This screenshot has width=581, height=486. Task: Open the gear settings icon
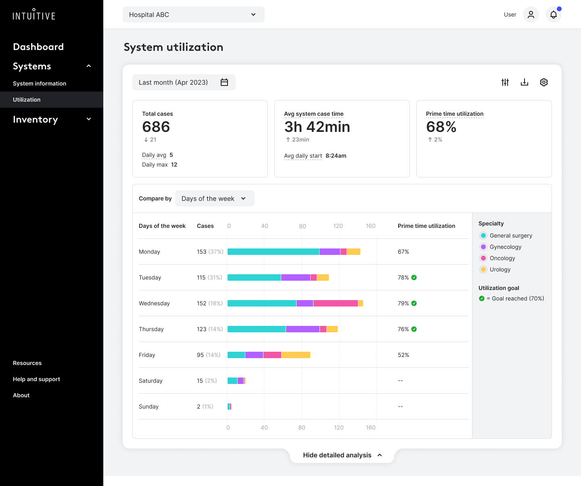(x=544, y=82)
